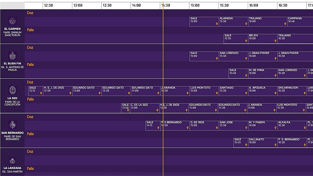Click the location marker on ENCARNACION 16:30 event
This screenshot has width=313, height=176.
tap(305, 93)
